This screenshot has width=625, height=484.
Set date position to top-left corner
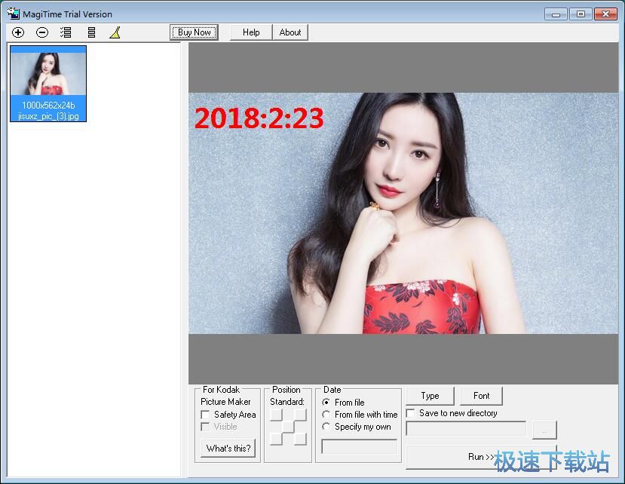pos(276,415)
